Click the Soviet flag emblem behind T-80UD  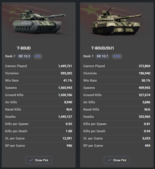coord(15,14)
